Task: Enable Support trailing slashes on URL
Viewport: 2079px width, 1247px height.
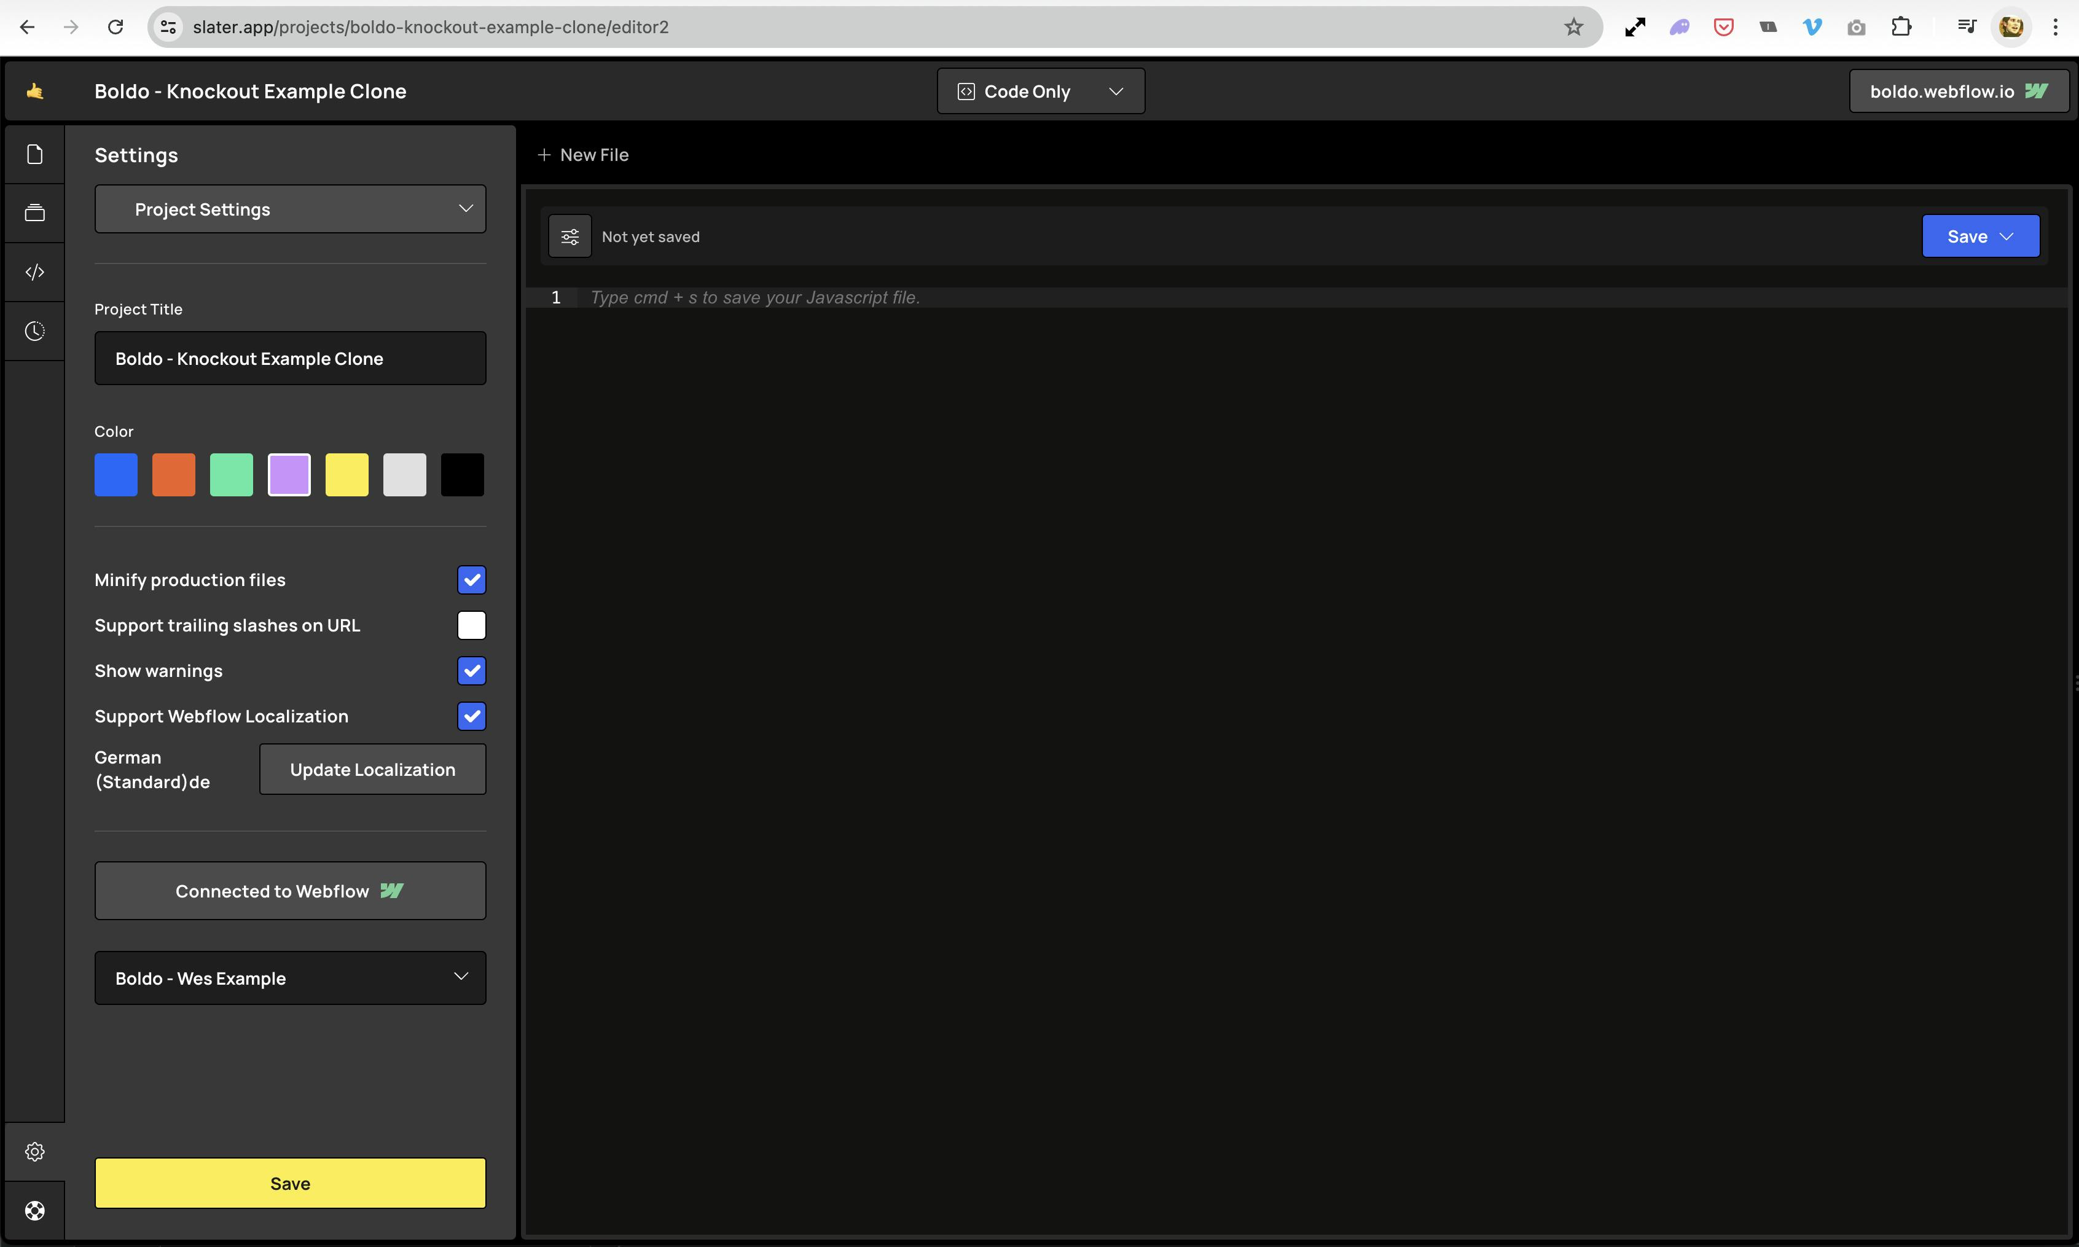Action: [x=471, y=625]
